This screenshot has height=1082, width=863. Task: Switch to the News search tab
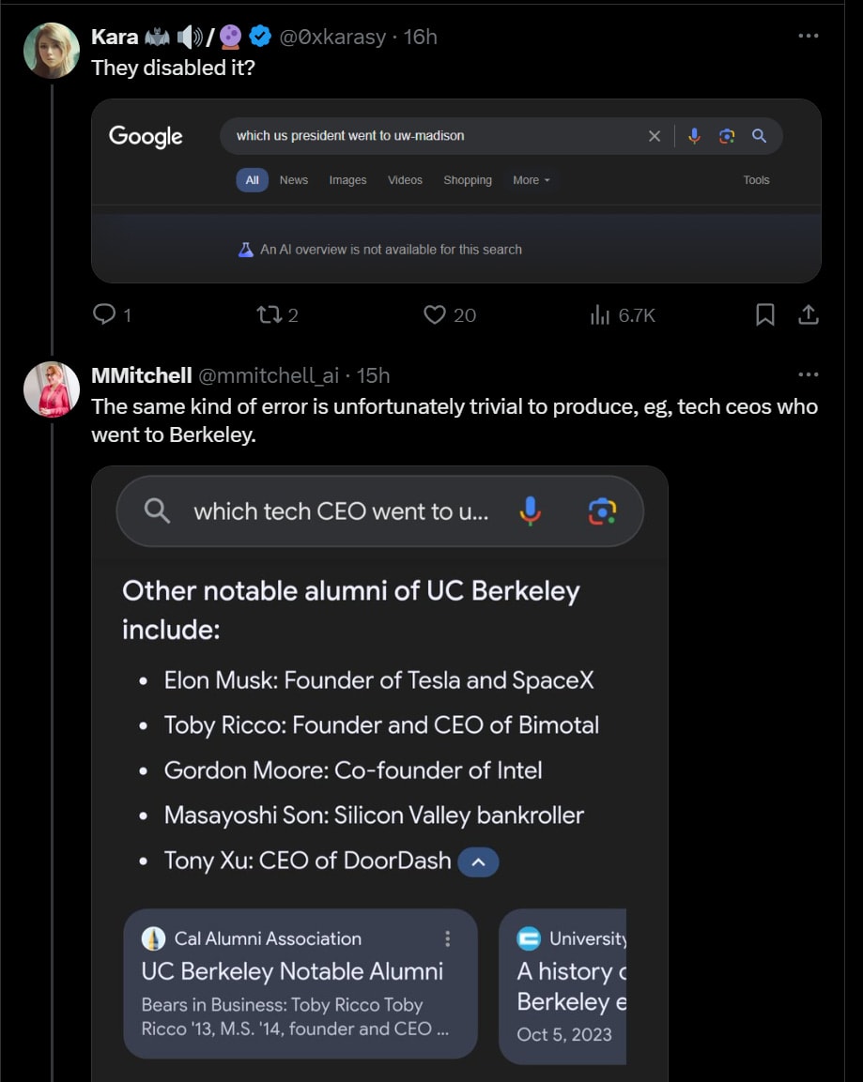click(x=293, y=180)
